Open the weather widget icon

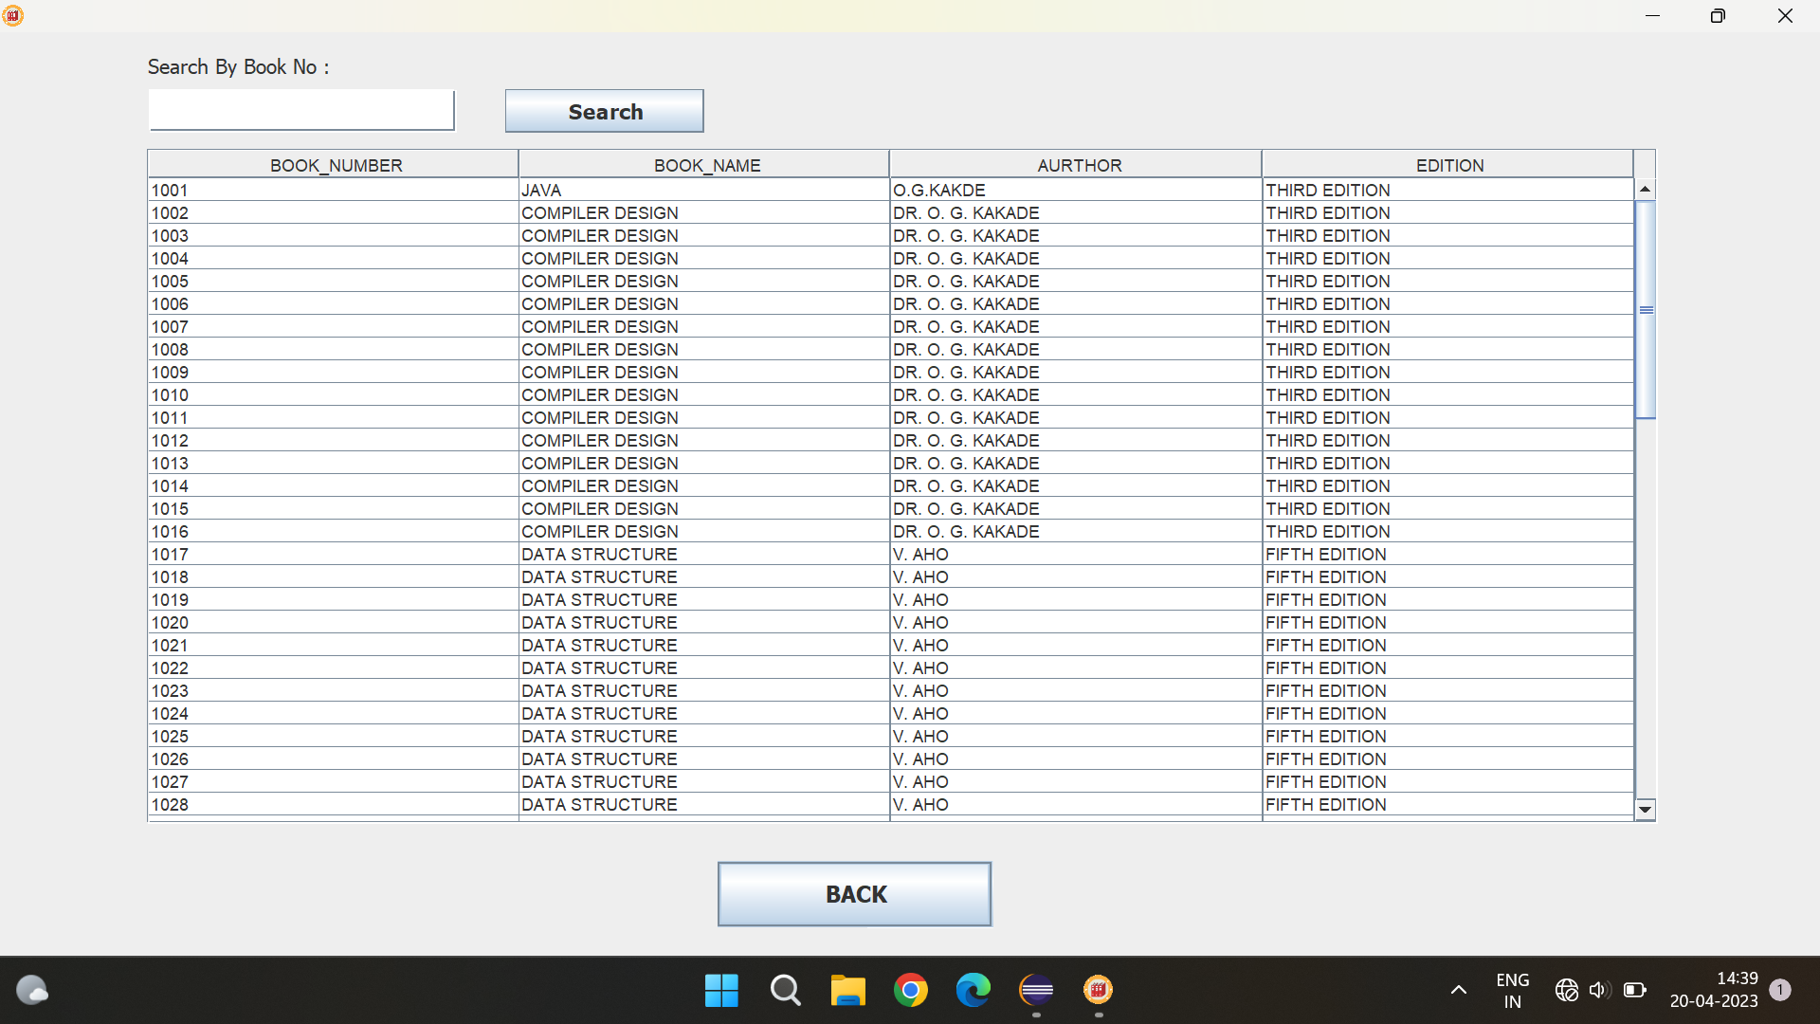point(32,991)
